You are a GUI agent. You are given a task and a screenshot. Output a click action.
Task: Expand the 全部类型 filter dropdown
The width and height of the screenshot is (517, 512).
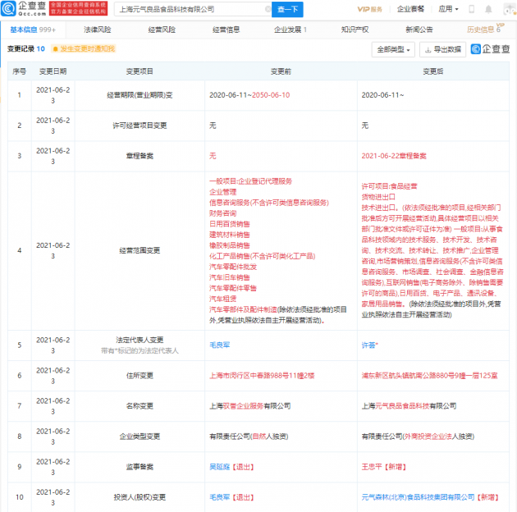(393, 50)
